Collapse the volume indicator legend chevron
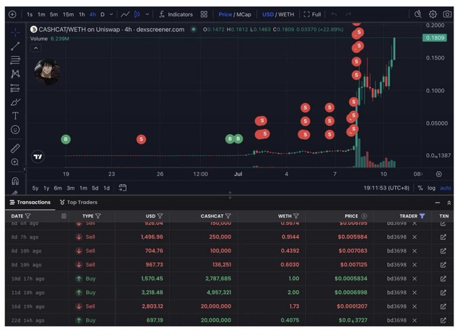 click(36, 48)
